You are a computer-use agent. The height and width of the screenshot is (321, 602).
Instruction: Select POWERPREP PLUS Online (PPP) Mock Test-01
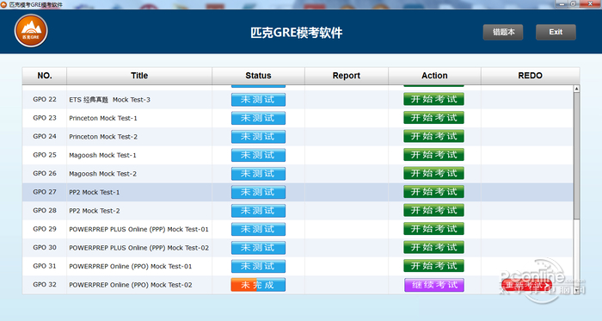tap(138, 229)
